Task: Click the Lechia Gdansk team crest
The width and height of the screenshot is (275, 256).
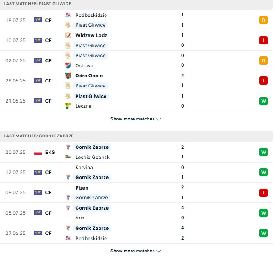Action: tap(68, 157)
